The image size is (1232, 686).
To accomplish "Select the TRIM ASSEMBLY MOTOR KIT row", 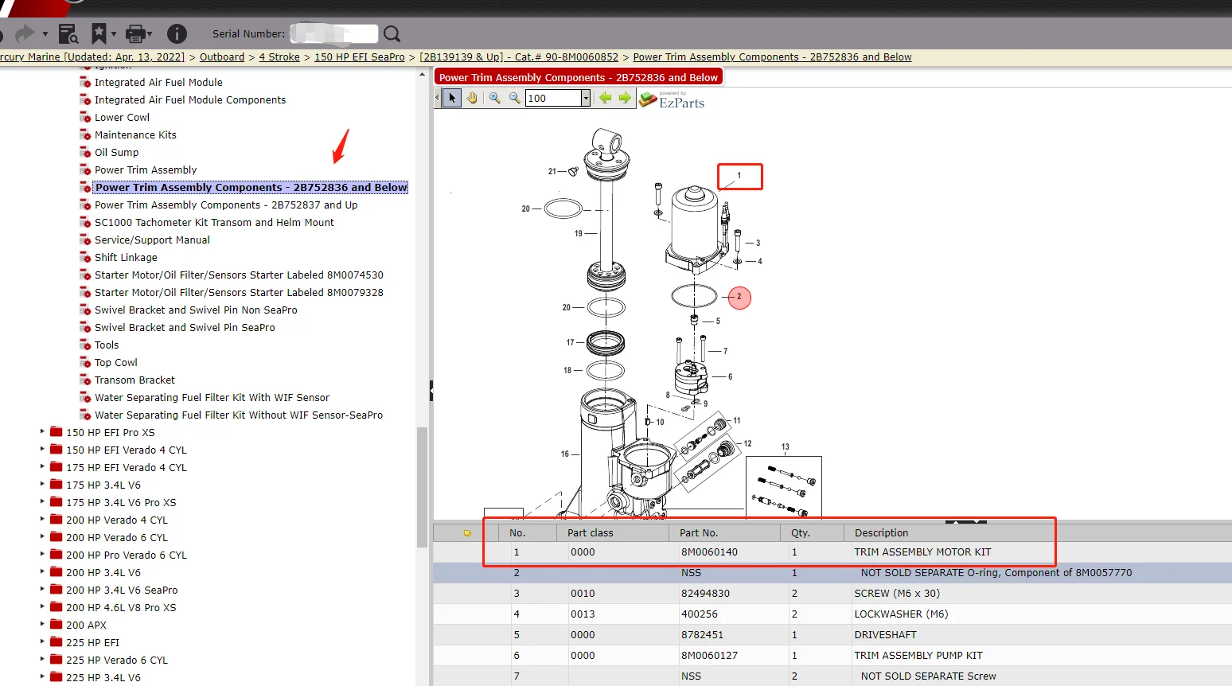I will [832, 552].
